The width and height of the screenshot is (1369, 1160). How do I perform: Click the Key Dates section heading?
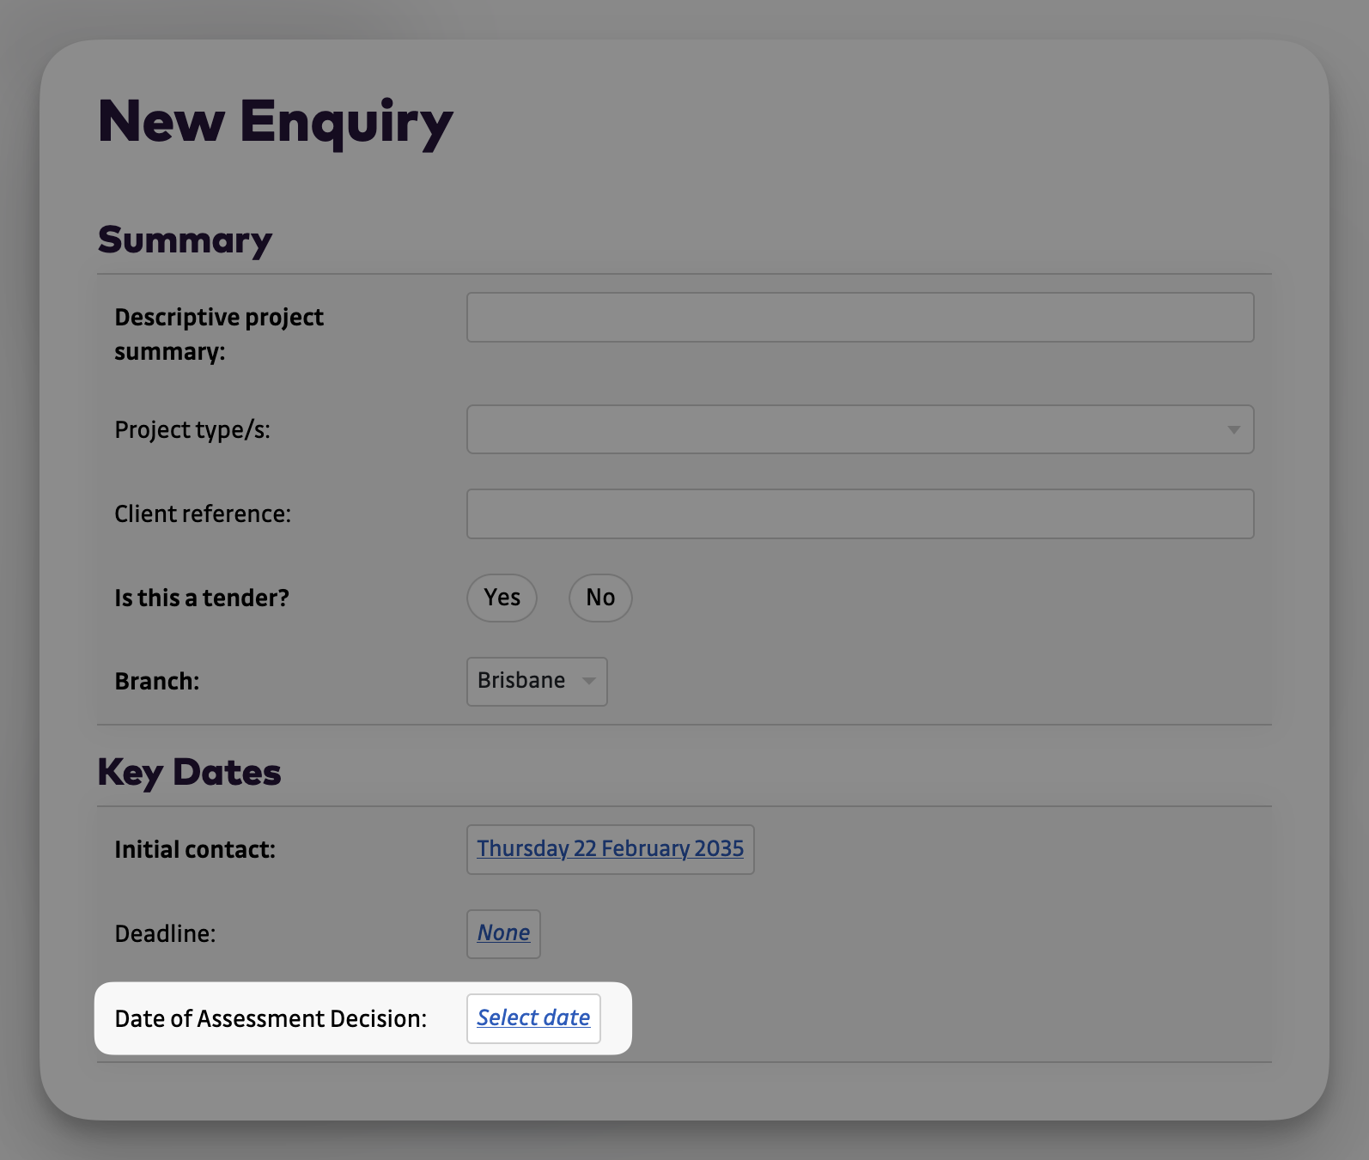point(189,771)
